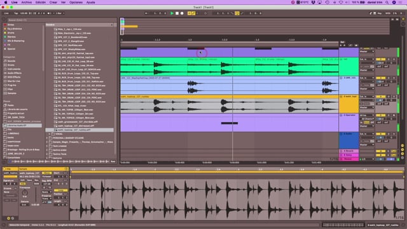
Task: Select Packs under Places
Action: tap(10, 106)
